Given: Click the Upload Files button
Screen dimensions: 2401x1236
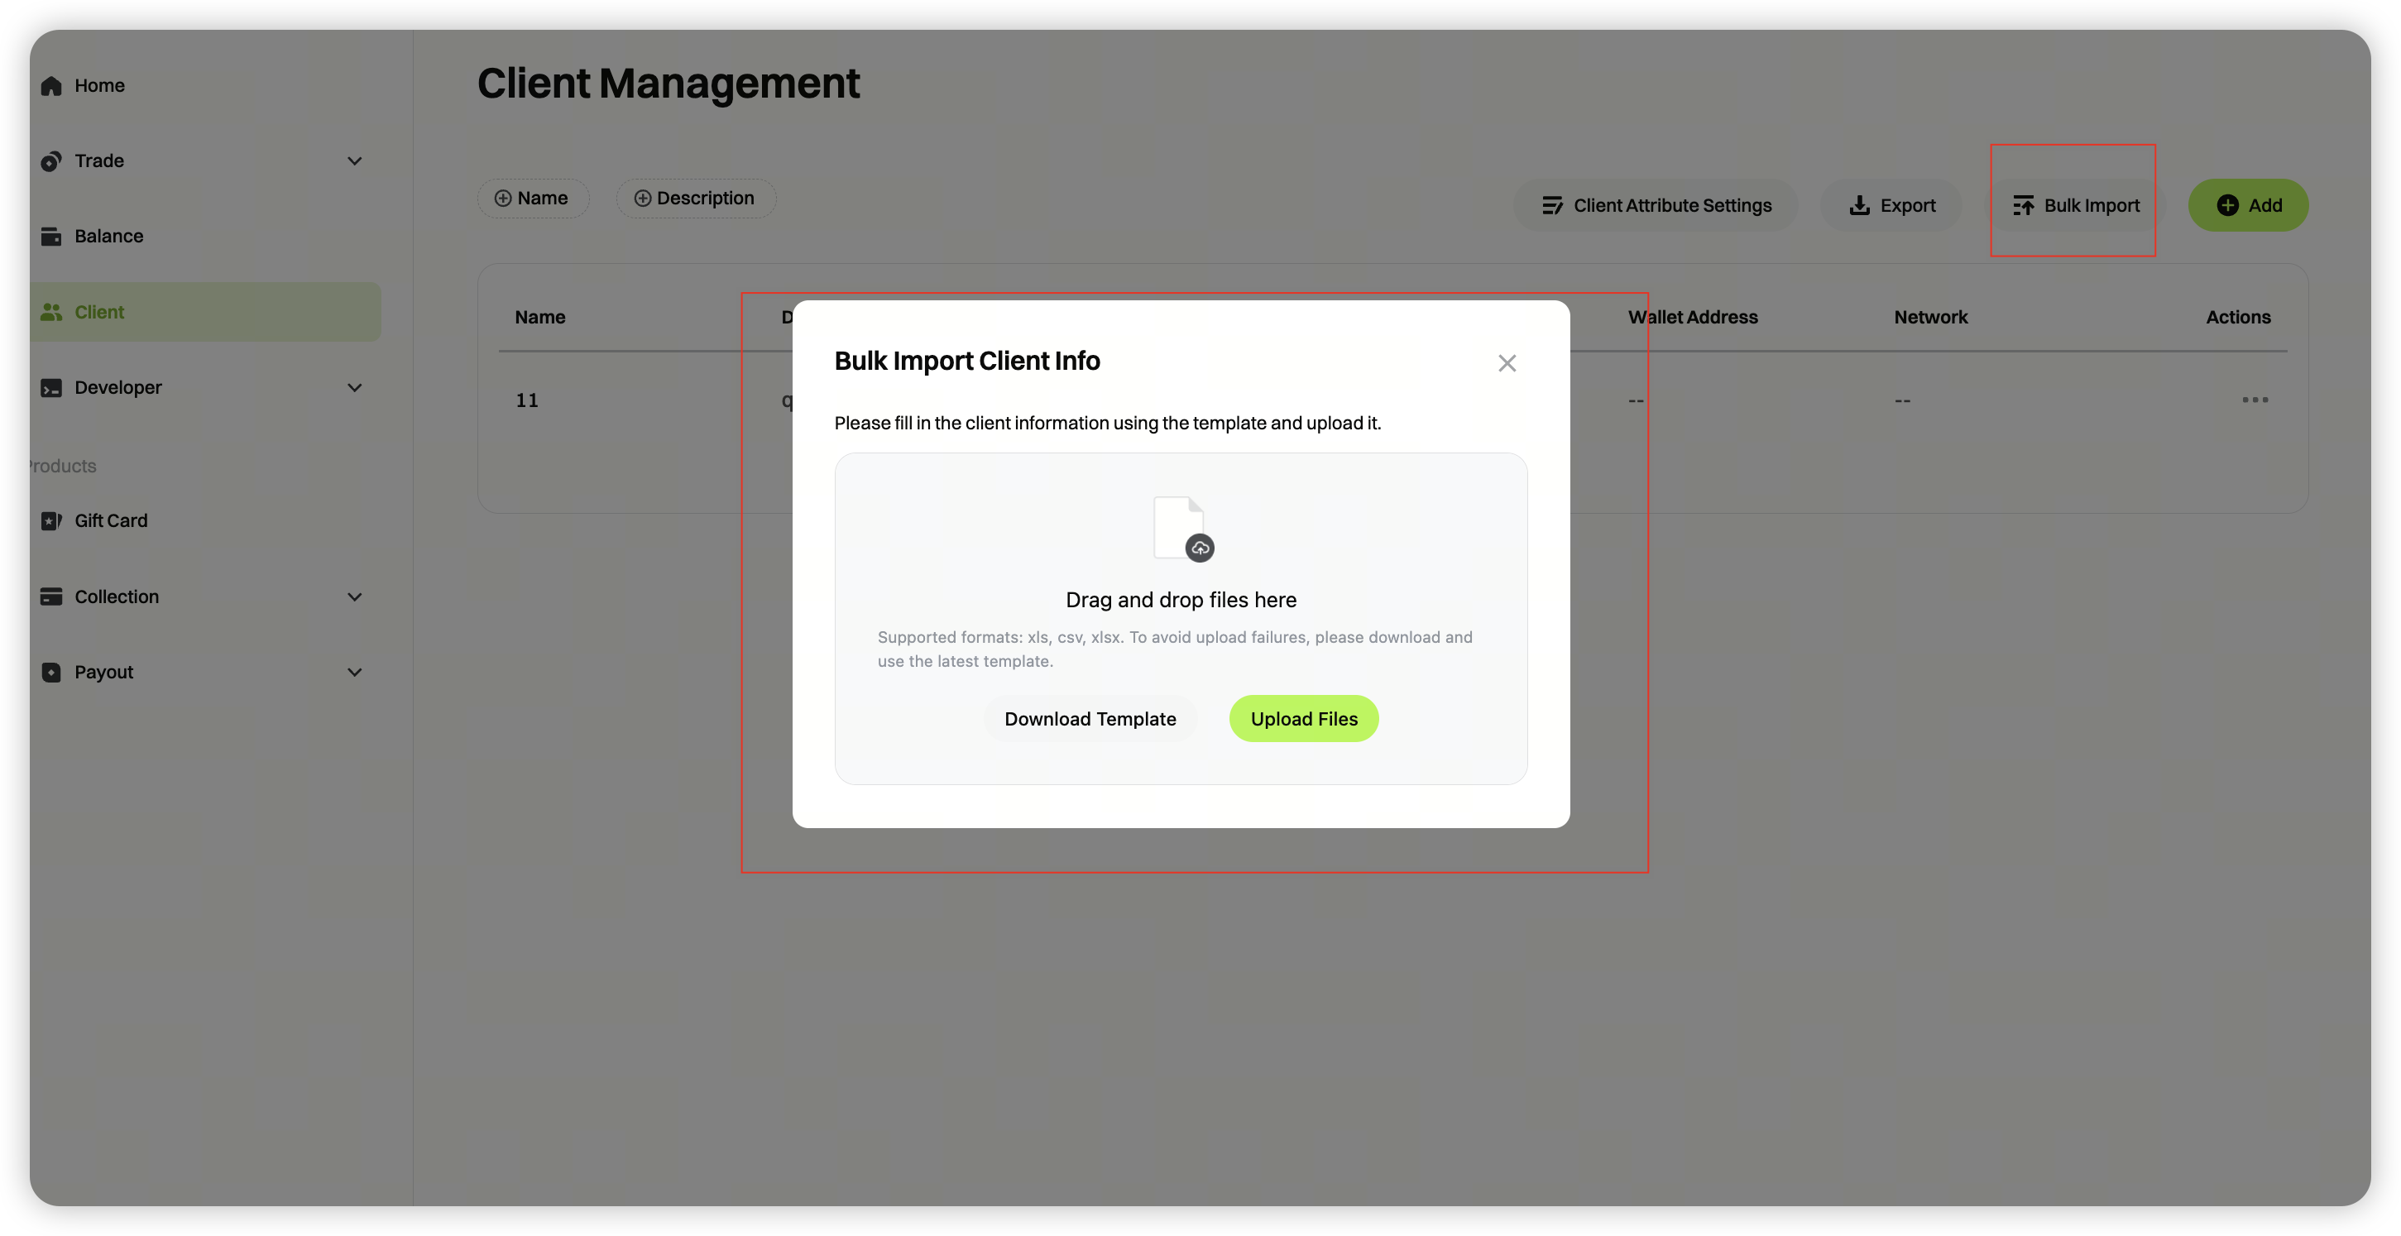Looking at the screenshot, I should point(1303,719).
